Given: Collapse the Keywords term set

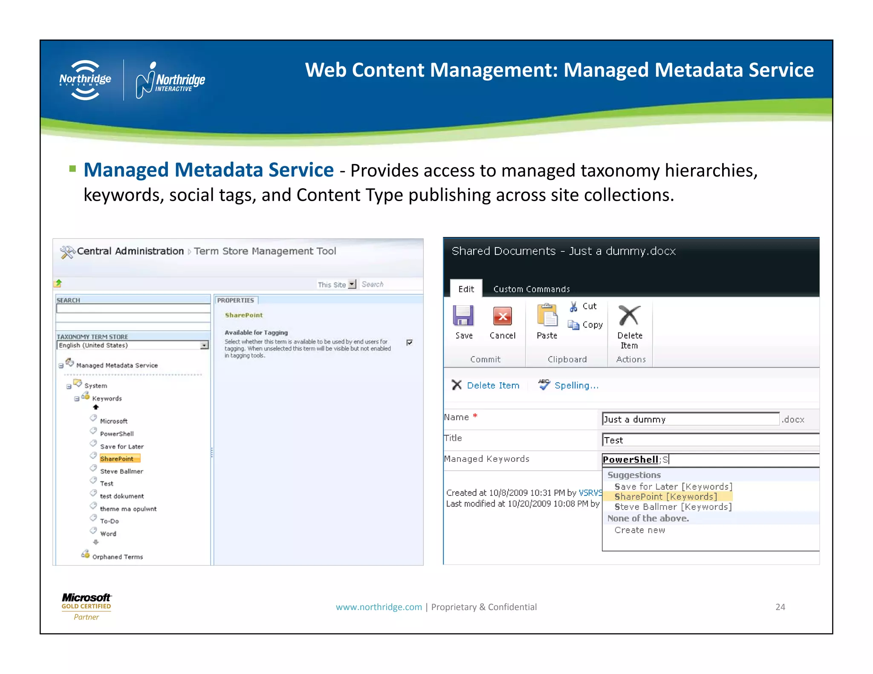Looking at the screenshot, I should 77,399.
